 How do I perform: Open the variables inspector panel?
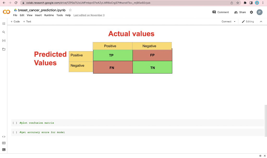[x=4, y=40]
